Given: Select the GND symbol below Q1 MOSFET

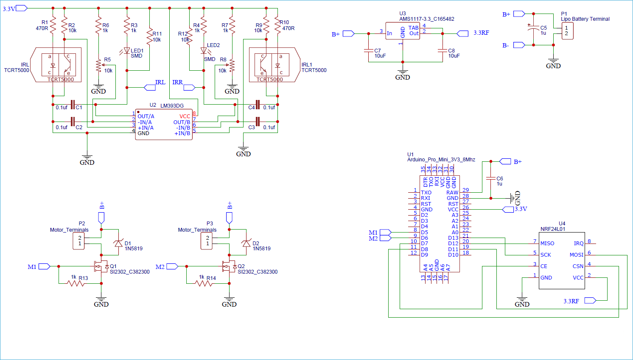Looking at the screenshot, I should pyautogui.click(x=101, y=301).
